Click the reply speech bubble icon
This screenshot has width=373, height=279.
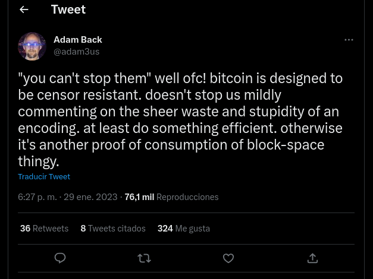(60, 258)
